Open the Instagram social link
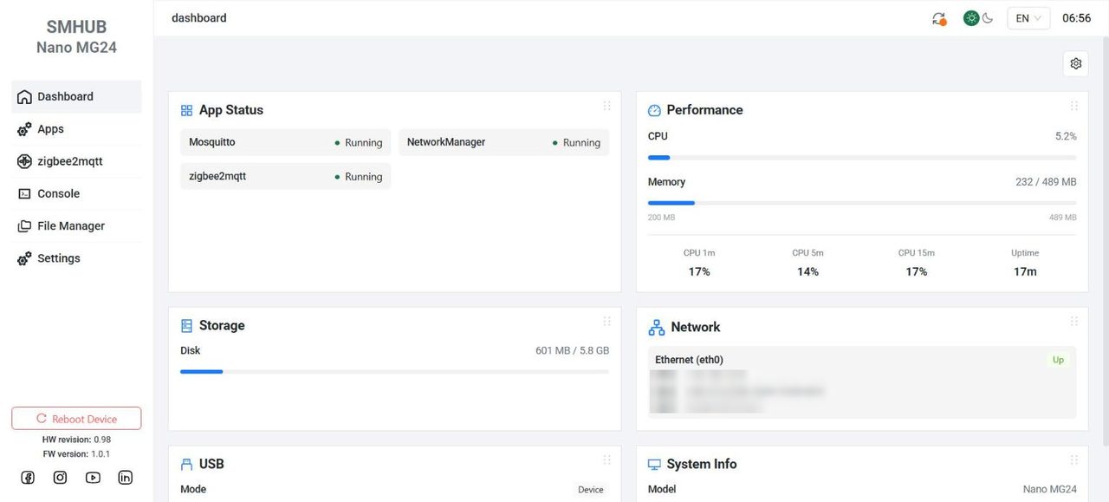This screenshot has width=1109, height=502. click(x=60, y=478)
